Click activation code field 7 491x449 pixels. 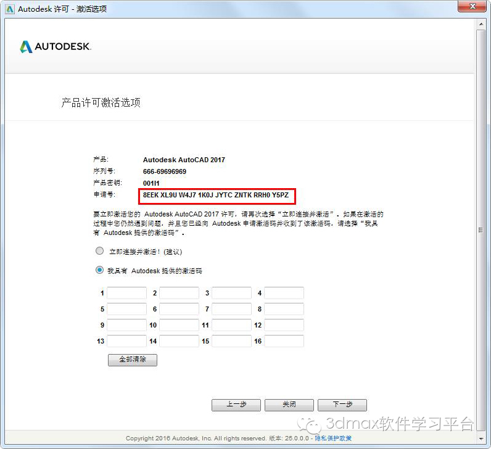tap(232, 309)
